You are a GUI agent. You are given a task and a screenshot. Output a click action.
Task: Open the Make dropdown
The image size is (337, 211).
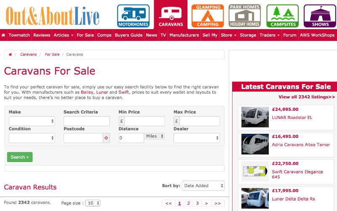(x=32, y=121)
